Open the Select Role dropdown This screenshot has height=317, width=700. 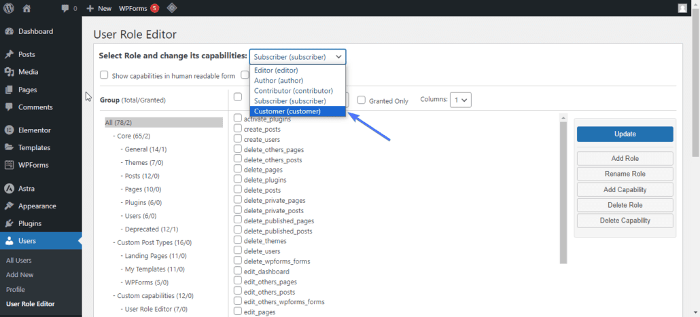[x=297, y=56]
